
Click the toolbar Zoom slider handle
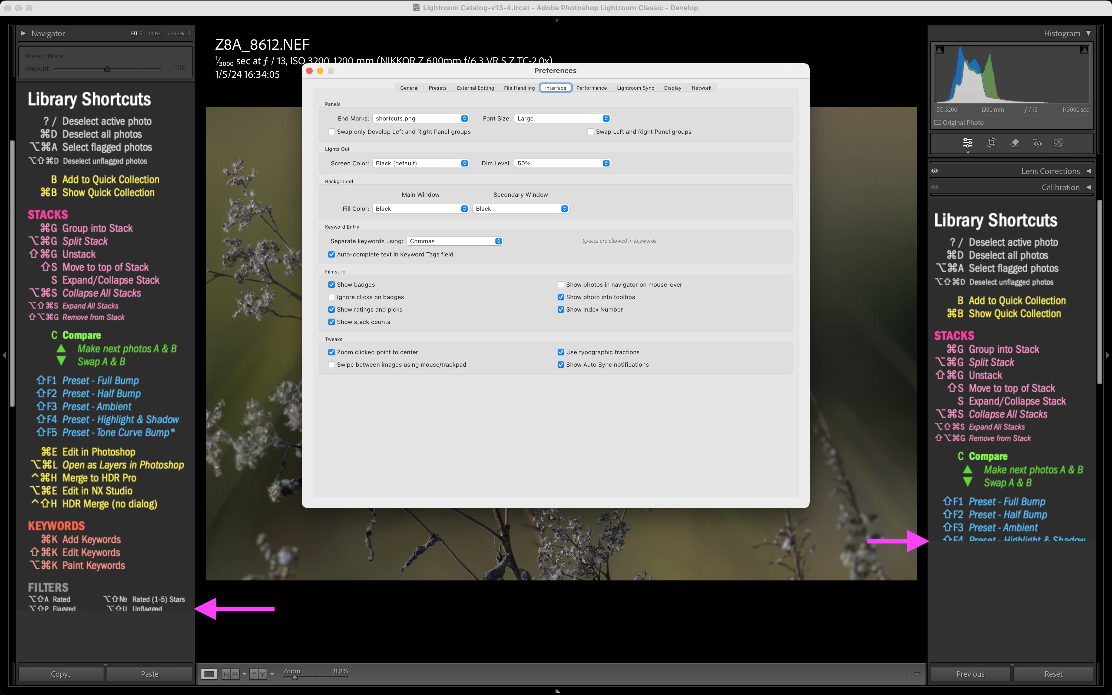(295, 677)
